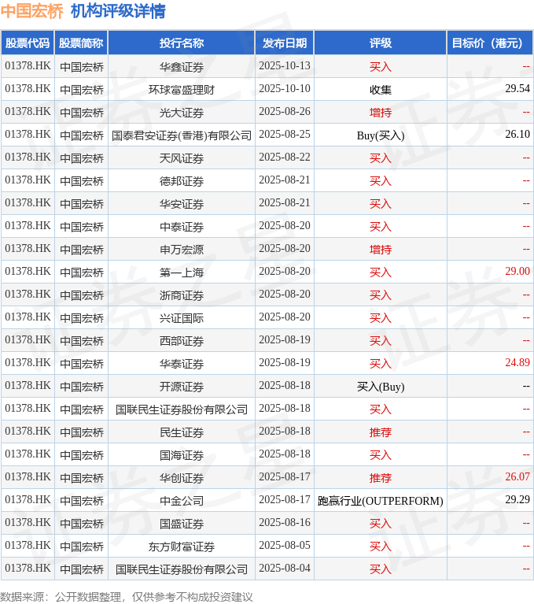Click the 买入(Buy) rating cell
Screen dimensions: 534x604
pos(381,387)
